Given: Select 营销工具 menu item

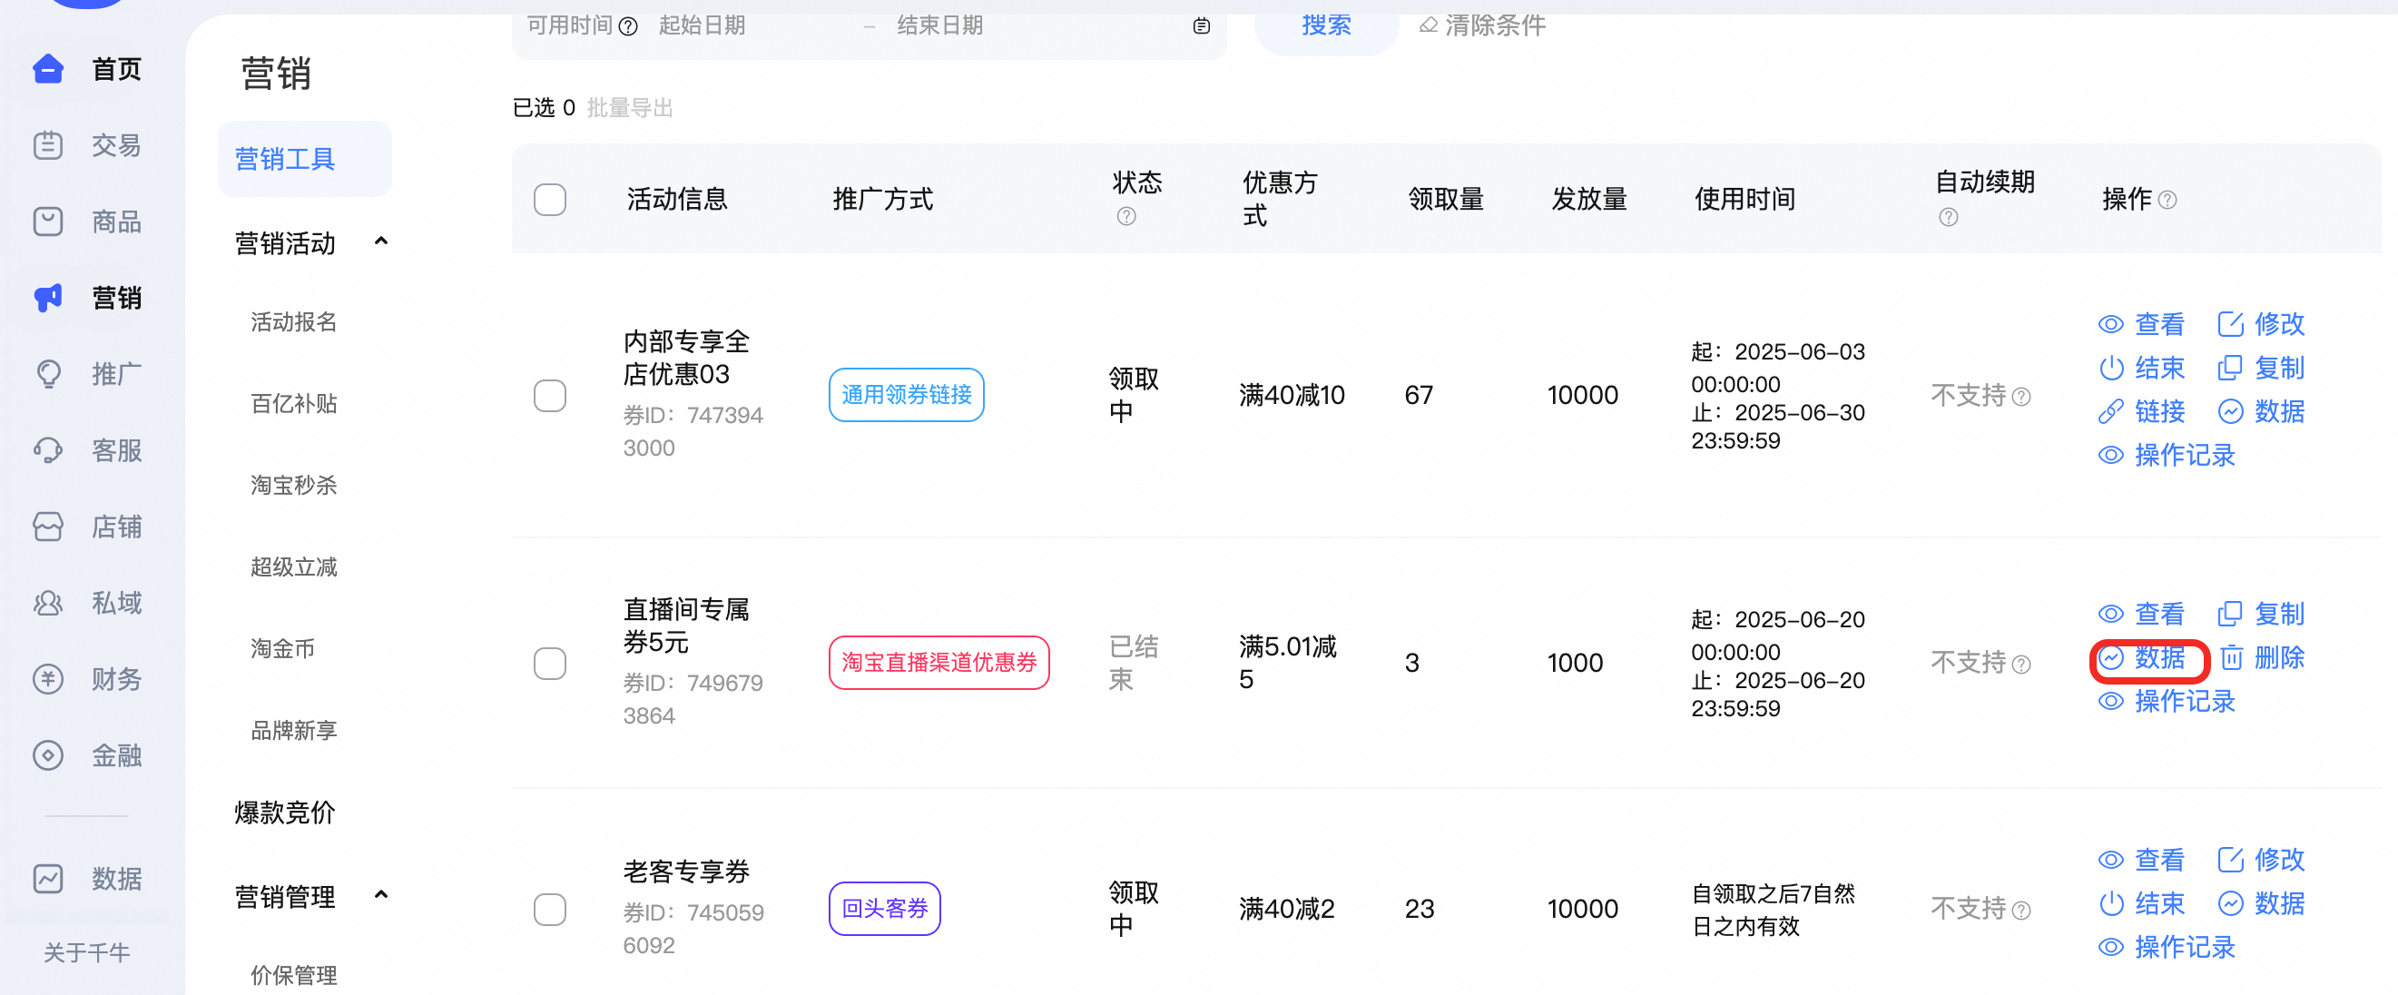Looking at the screenshot, I should (304, 158).
